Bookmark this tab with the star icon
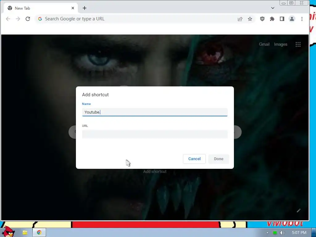The height and width of the screenshot is (237, 316). pyautogui.click(x=250, y=19)
